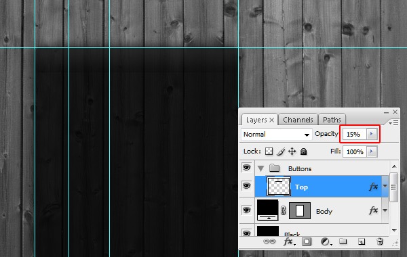
Task: Select the Black layer thumbnail
Action: point(268,231)
